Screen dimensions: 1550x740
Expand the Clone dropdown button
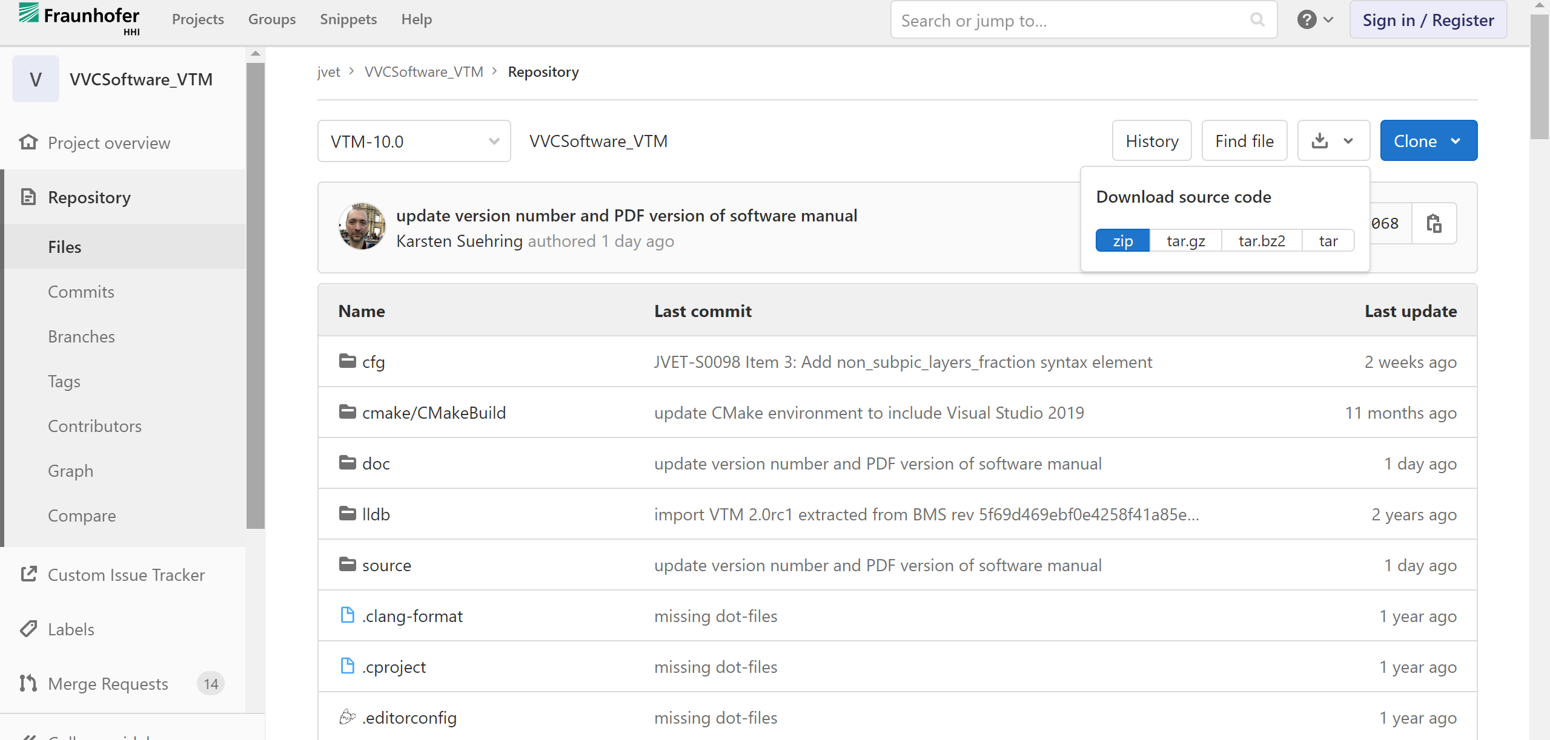coord(1428,141)
